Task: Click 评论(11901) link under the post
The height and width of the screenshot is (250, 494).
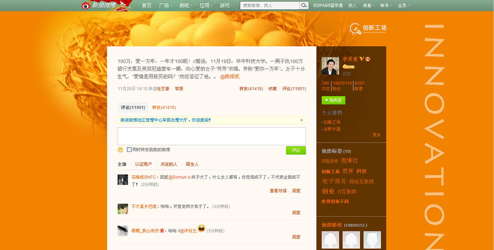Action: pos(294,89)
